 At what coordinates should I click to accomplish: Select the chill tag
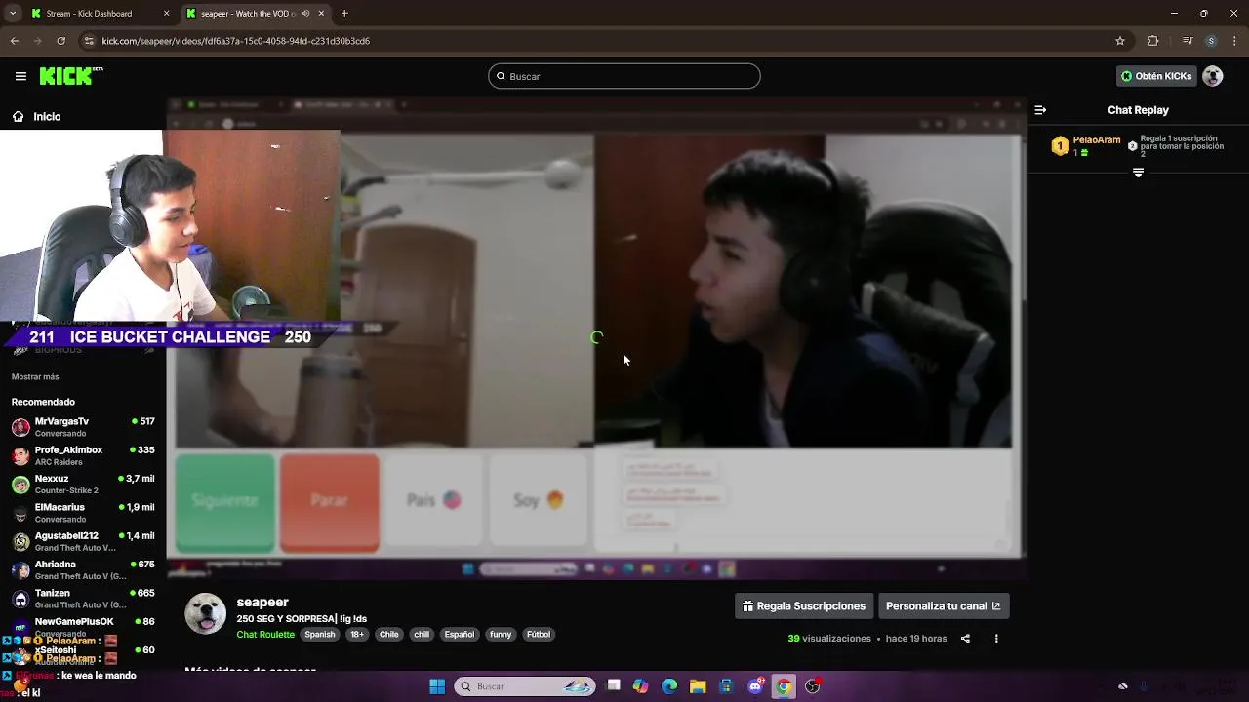[422, 634]
